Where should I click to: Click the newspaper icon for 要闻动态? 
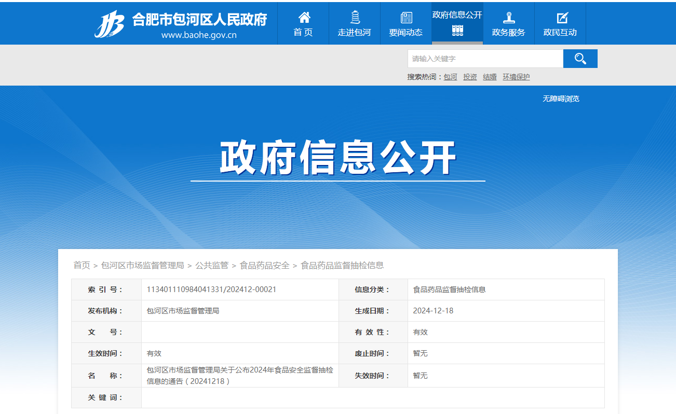406,18
